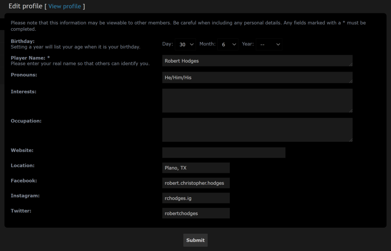The image size is (391, 251).
Task: Click the 'Please enter your real name' hint
Action: pyautogui.click(x=80, y=64)
